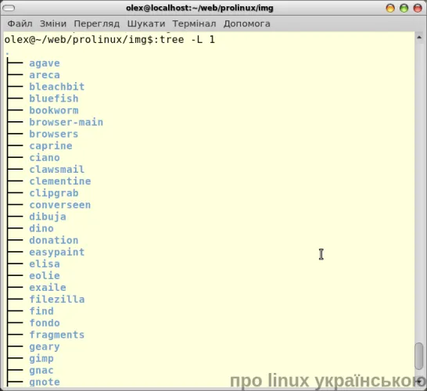Open the Шукати menu

(x=146, y=23)
